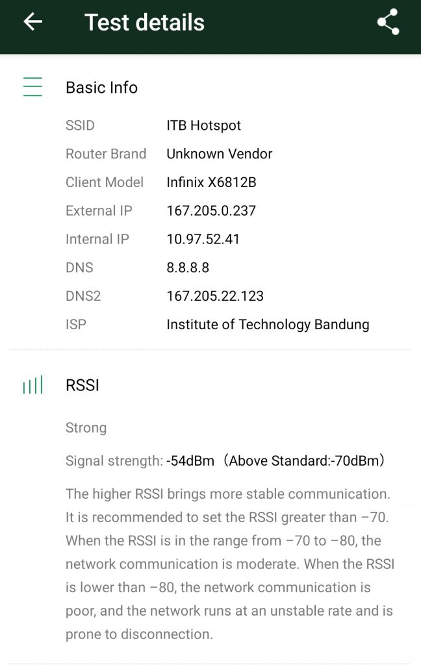The width and height of the screenshot is (421, 665).
Task: Tap ISP value Institute of Technology Bandung
Action: (268, 325)
